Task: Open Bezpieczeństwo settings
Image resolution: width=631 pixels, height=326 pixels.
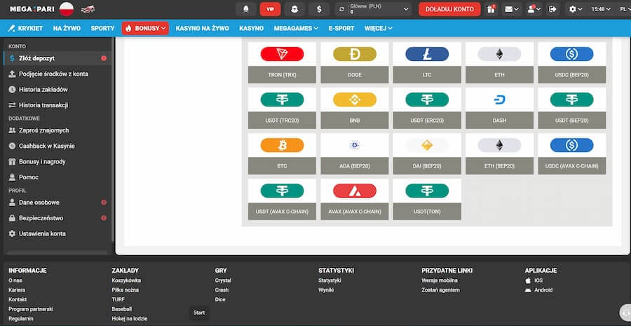Action: (x=57, y=218)
